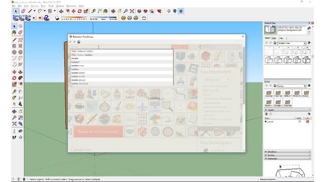Click the Extension Warehouse home icon

[x=79, y=42]
